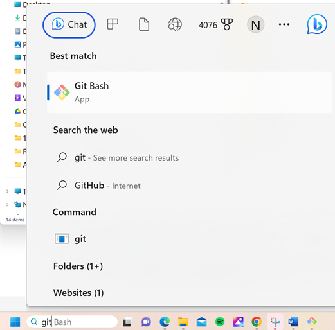The width and height of the screenshot is (335, 330).
Task: Open Microsoft Rewards 4076 points
Action: click(x=215, y=24)
